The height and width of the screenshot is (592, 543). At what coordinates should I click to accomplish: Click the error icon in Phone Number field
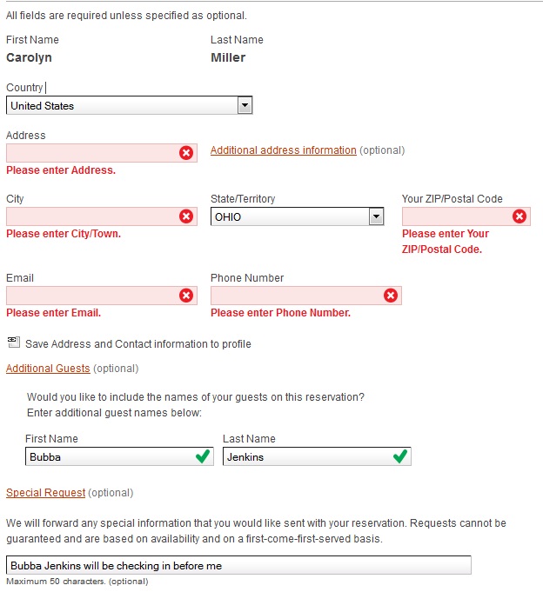click(391, 296)
